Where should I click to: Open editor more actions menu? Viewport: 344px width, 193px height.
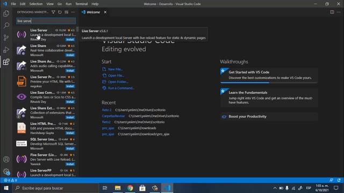click(339, 12)
